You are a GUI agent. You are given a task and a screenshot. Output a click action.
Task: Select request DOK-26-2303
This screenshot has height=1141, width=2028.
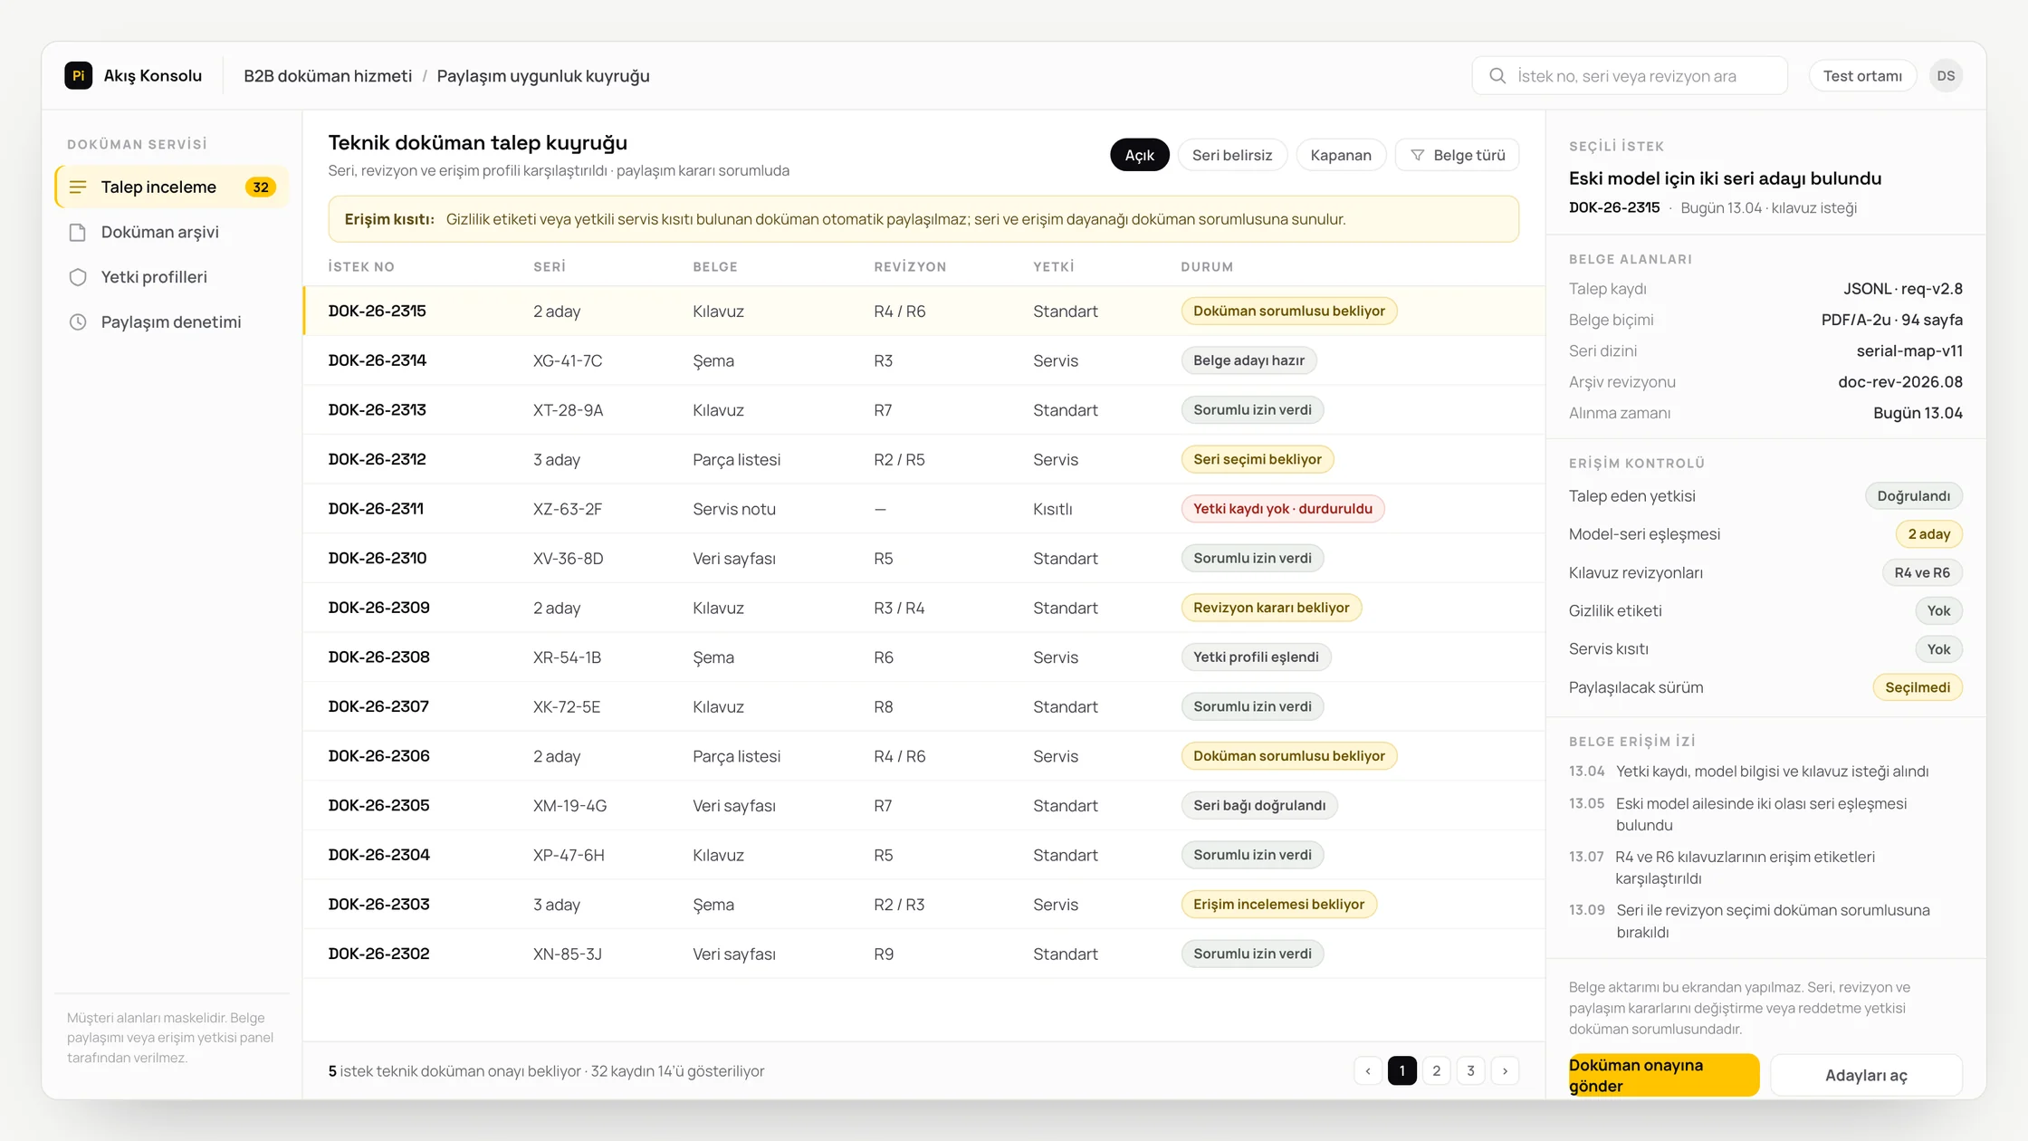pyautogui.click(x=923, y=904)
